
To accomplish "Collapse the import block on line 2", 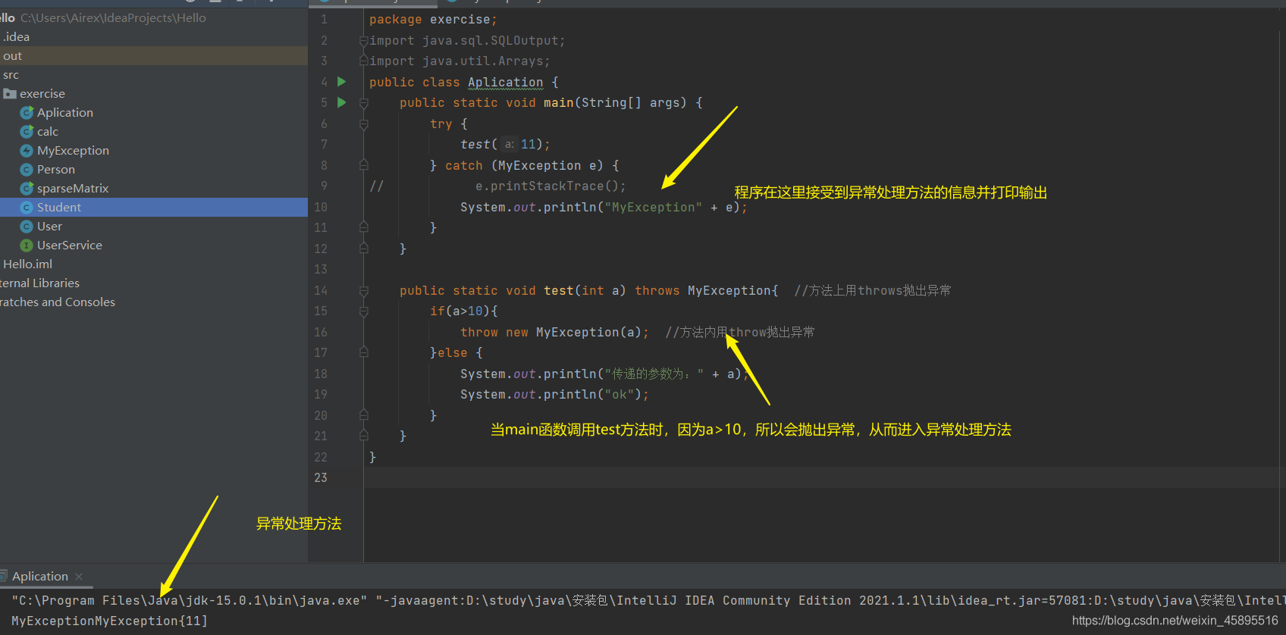I will [x=364, y=40].
